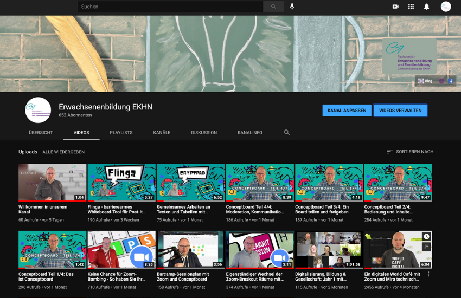Open the purple icon link on banner
This screenshot has width=461, height=298.
pos(441,81)
